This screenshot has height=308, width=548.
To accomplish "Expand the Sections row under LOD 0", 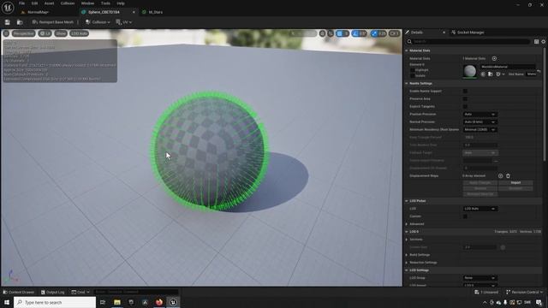I will click(x=407, y=240).
